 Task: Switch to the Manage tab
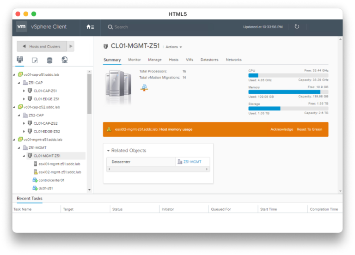coord(155,60)
